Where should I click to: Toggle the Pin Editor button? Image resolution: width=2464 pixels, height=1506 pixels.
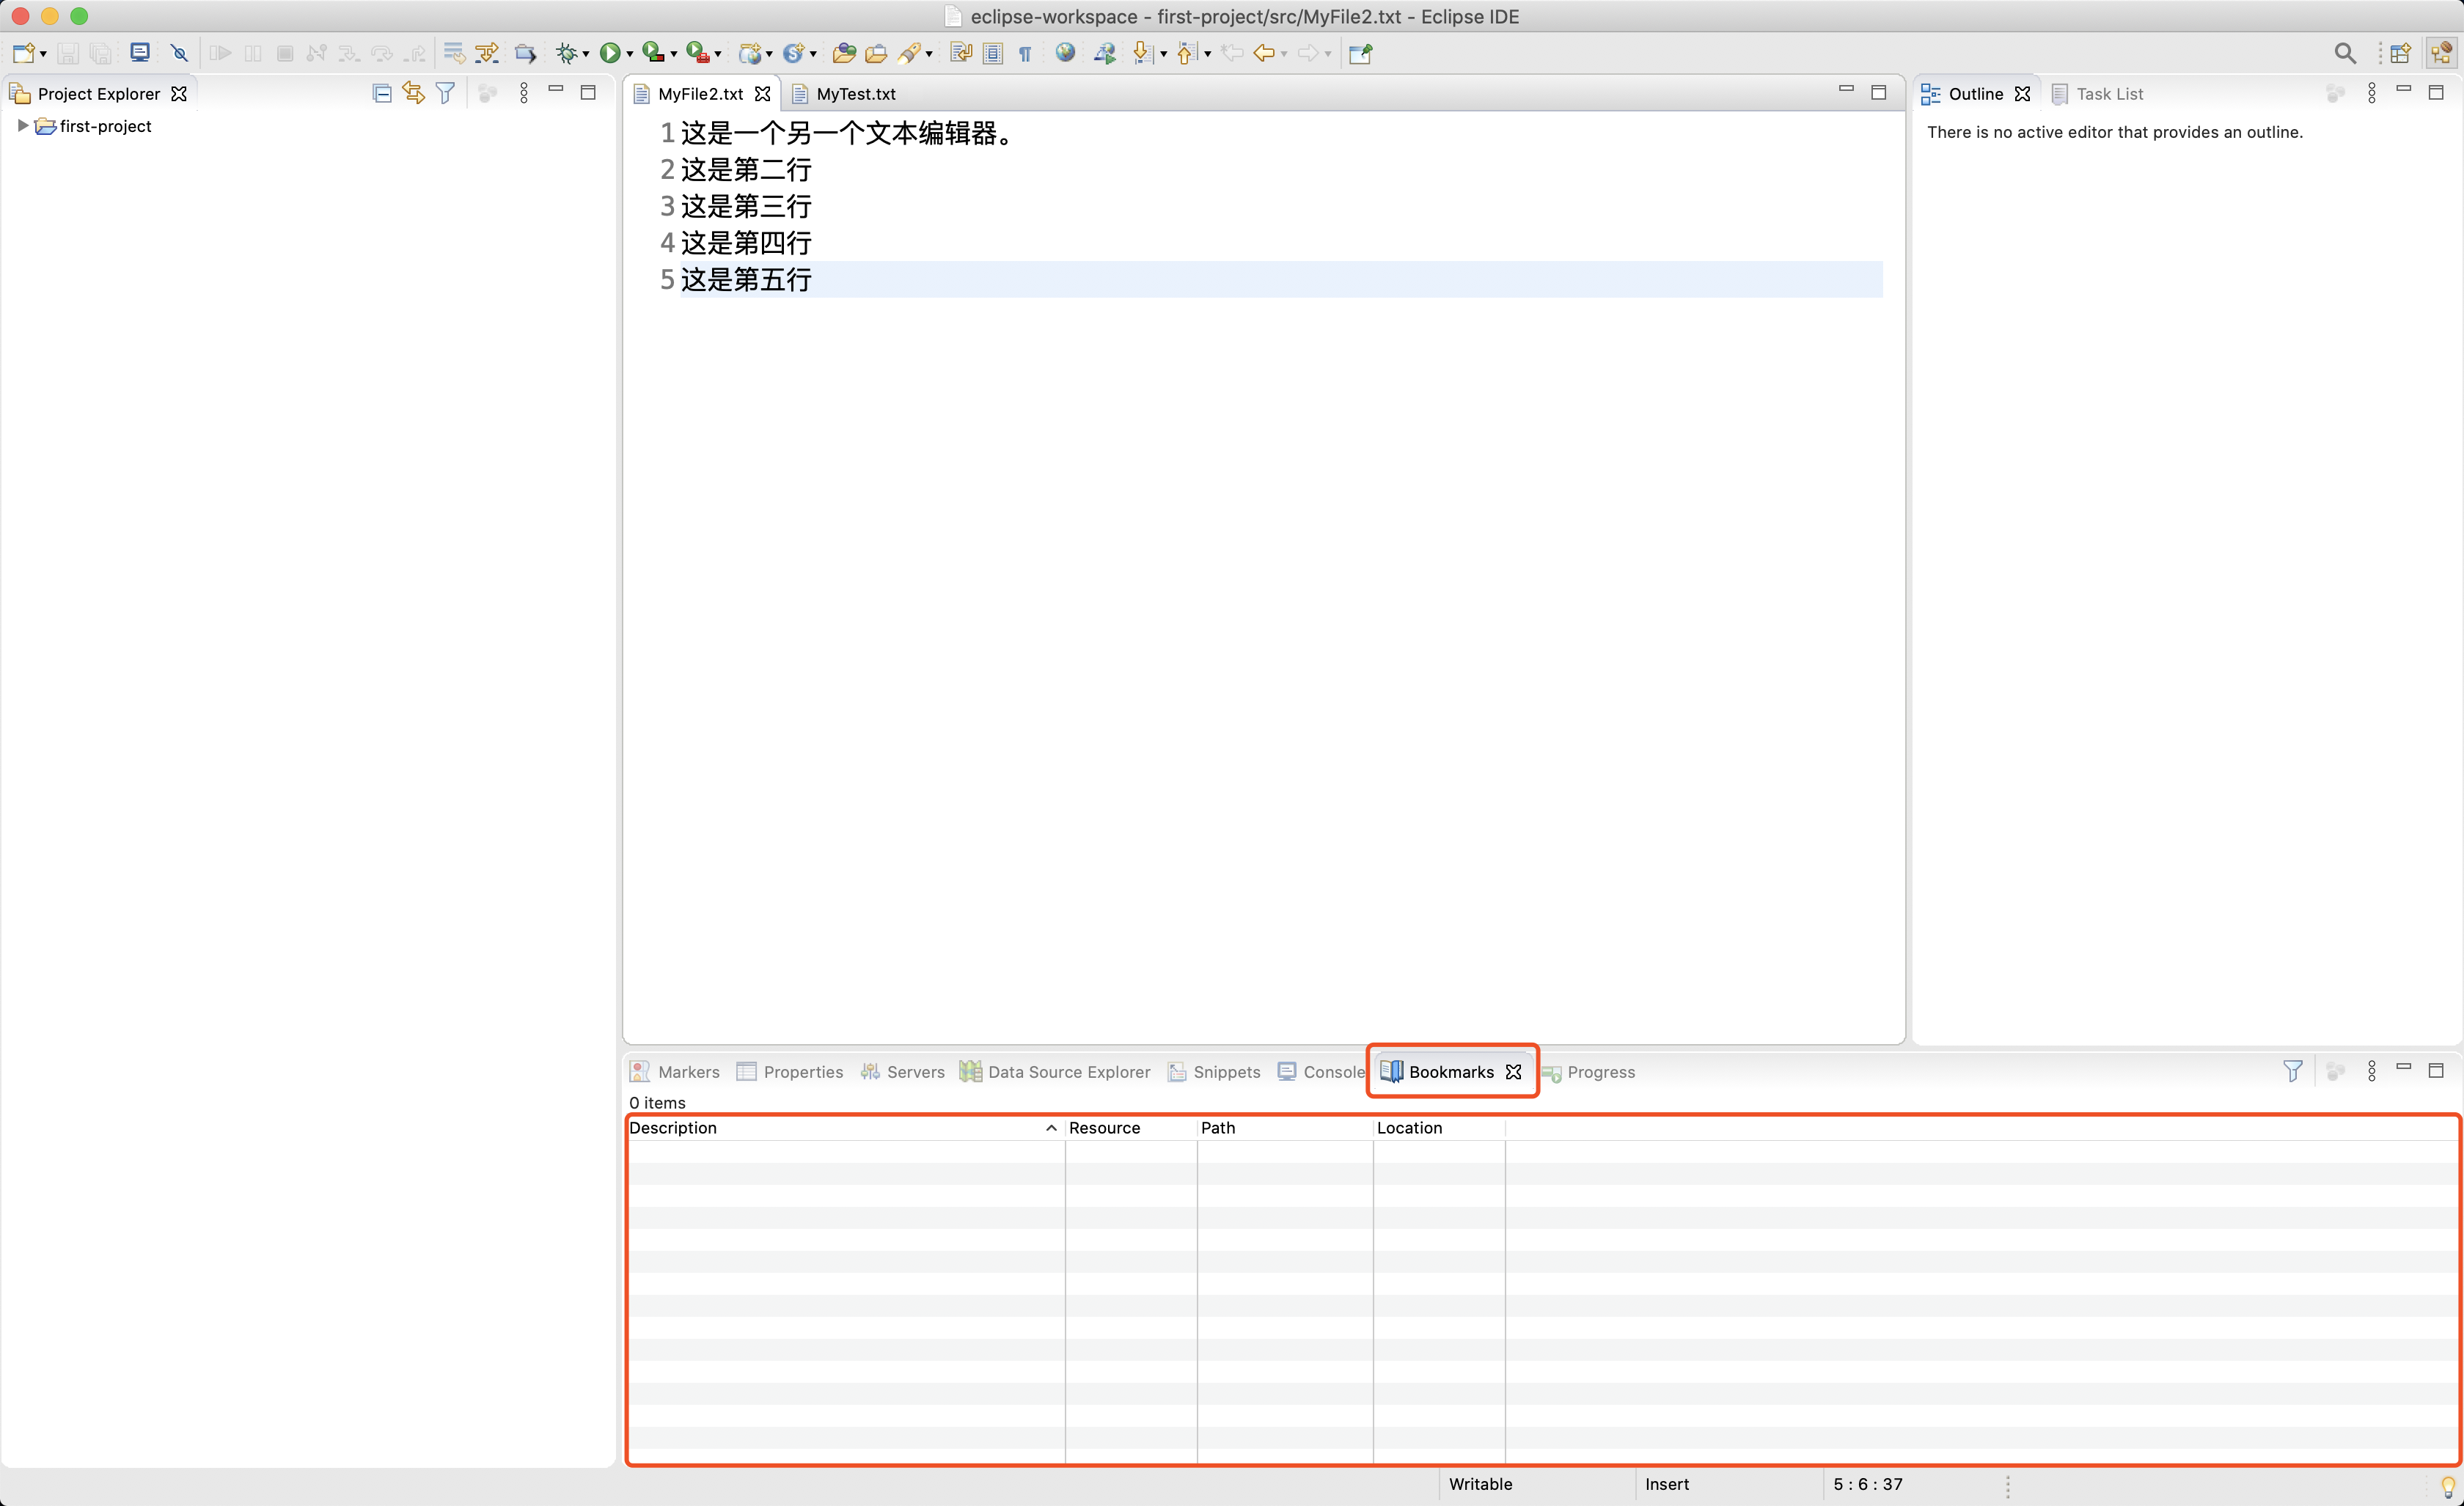(1361, 53)
